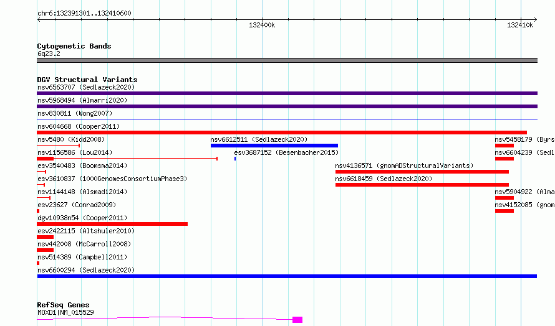This screenshot has height=326, width=555.
Task: Select the long red nsv604668 bar
Action: click(x=282, y=133)
